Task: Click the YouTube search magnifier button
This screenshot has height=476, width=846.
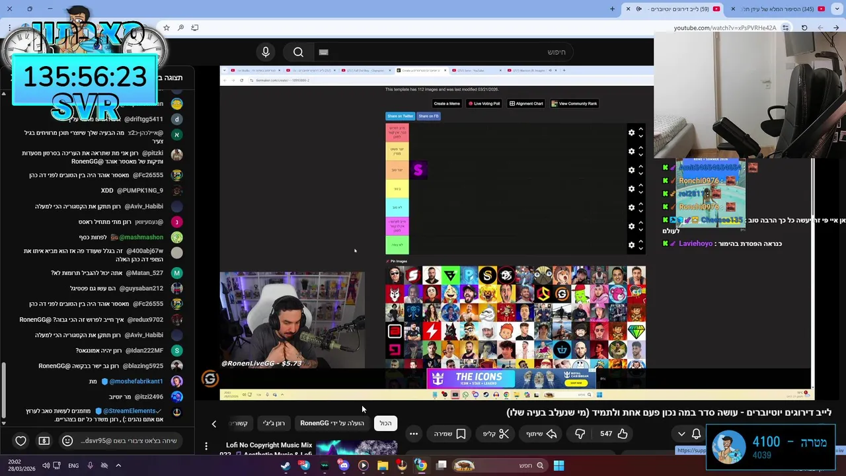Action: pos(298,52)
